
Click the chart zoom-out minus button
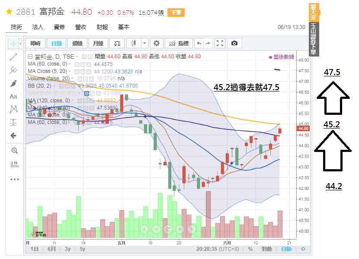pyautogui.click(x=156, y=229)
